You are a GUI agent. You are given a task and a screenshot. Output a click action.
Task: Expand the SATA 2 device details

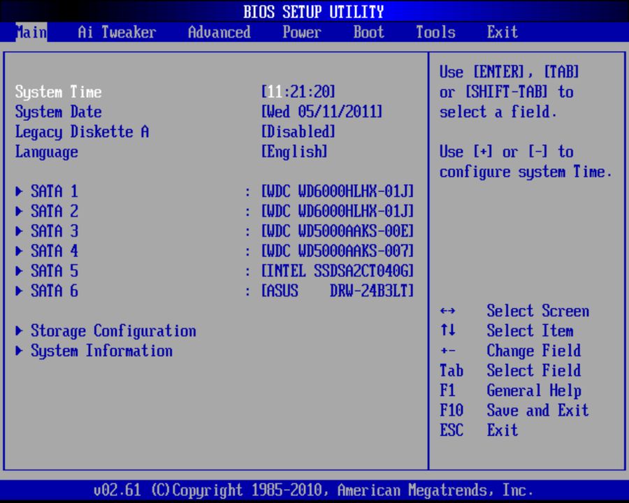point(54,211)
